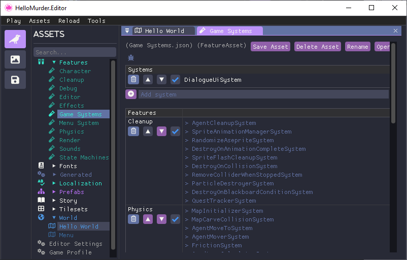This screenshot has height=260, width=407.
Task: Open the Tools menu
Action: (x=96, y=21)
